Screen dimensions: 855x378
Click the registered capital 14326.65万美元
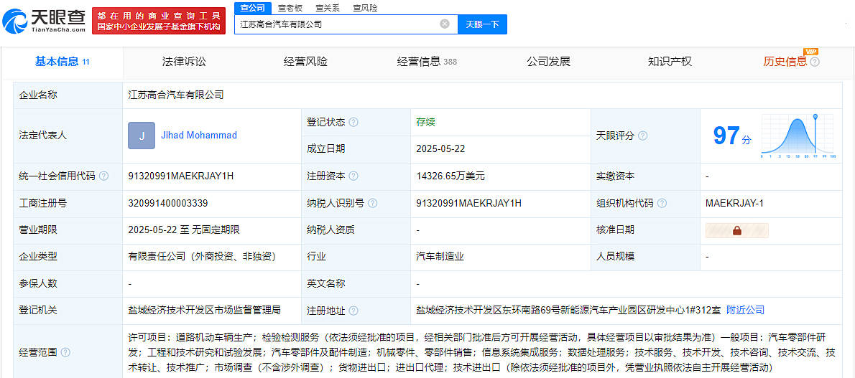[450, 176]
